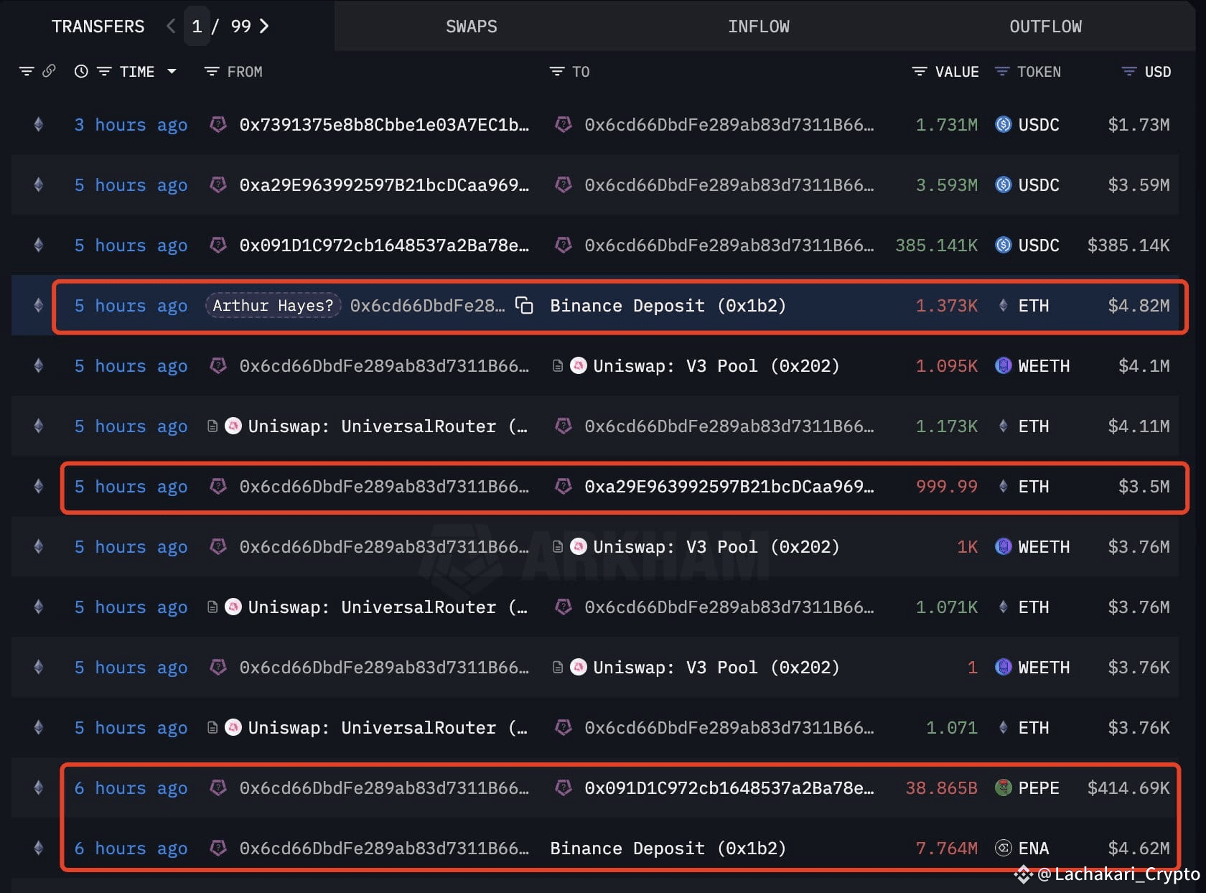Click the USDC token icon in $1.73M row

pos(1004,125)
